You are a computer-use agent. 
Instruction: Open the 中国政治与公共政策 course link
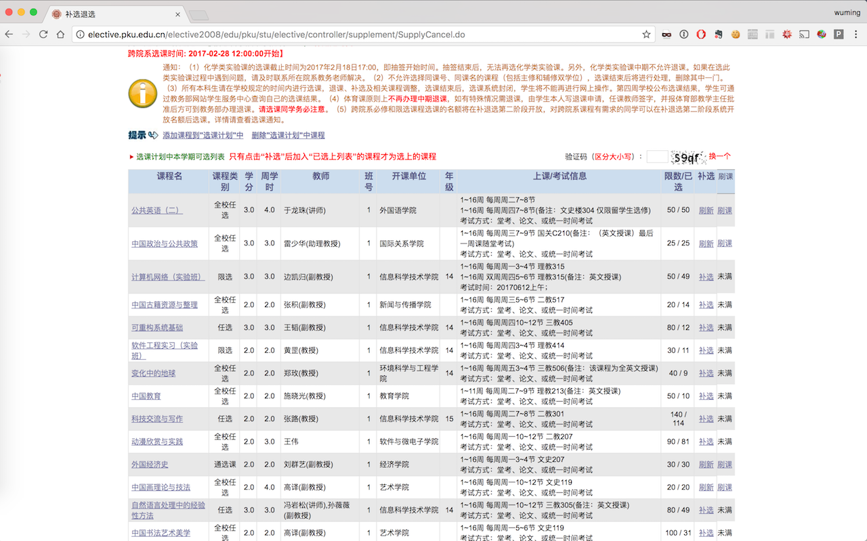tap(165, 243)
